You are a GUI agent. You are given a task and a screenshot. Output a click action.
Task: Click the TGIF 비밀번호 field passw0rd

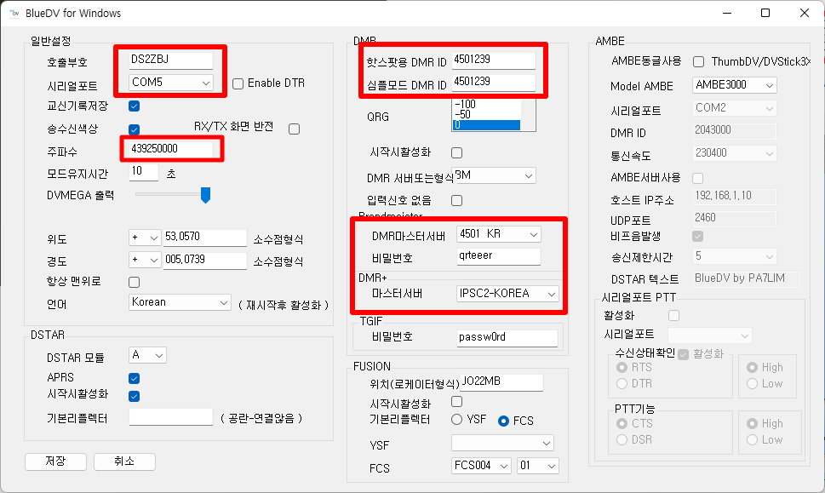[507, 338]
